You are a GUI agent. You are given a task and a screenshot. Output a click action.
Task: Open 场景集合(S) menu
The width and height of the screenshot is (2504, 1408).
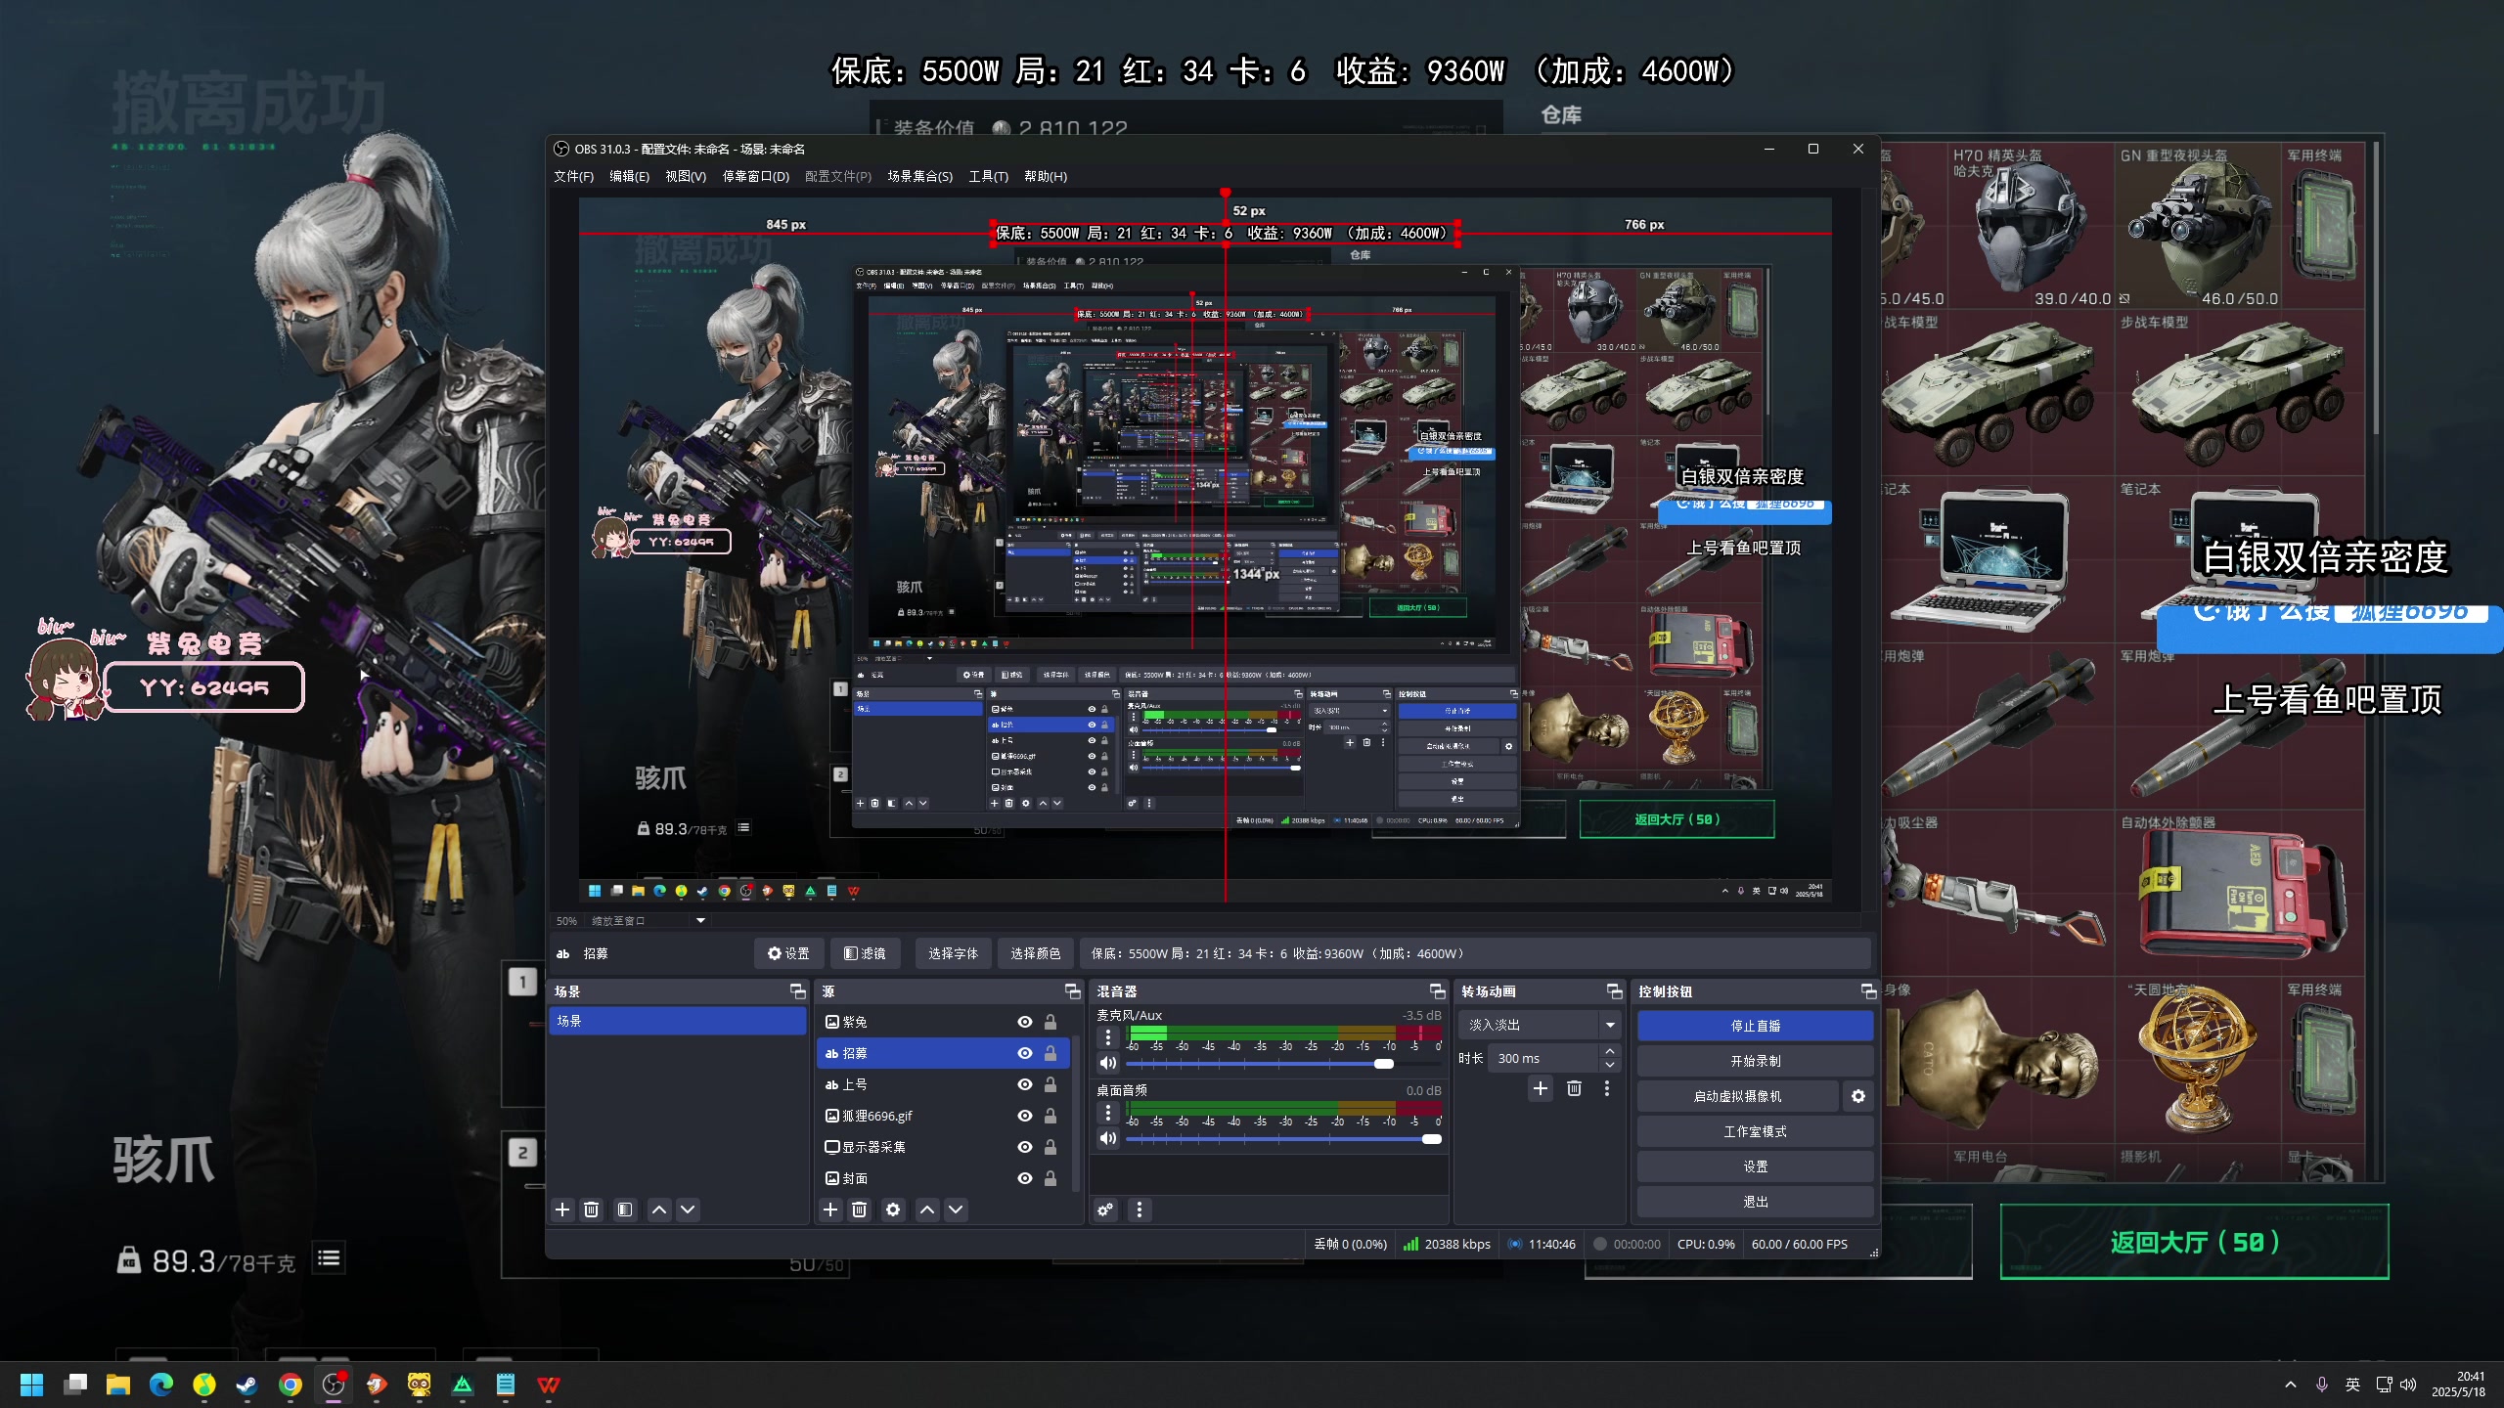pos(920,177)
